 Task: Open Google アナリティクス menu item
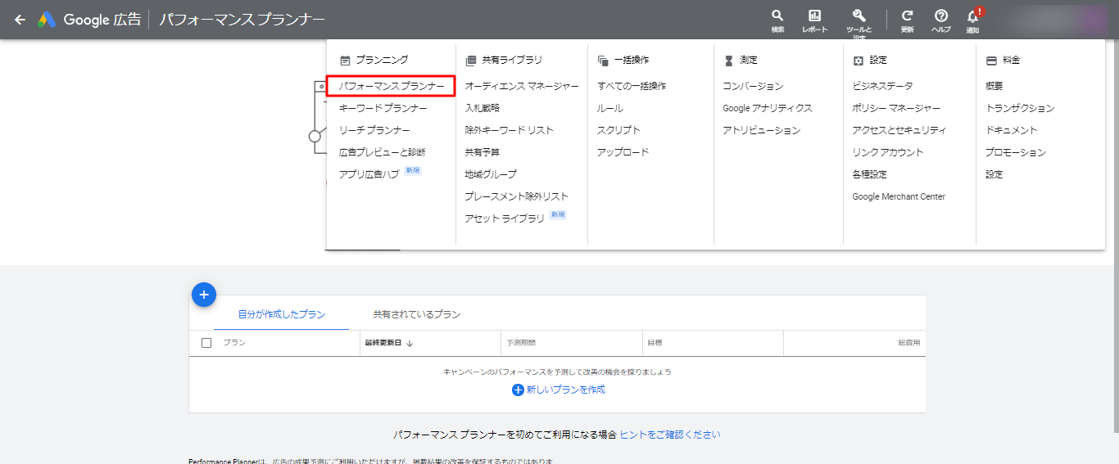click(768, 108)
